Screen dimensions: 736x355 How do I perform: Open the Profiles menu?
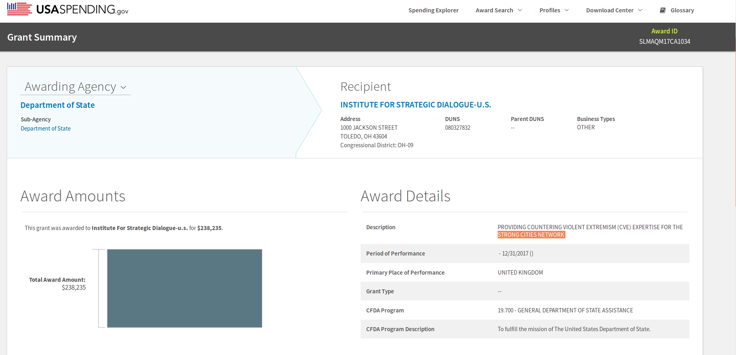click(550, 10)
